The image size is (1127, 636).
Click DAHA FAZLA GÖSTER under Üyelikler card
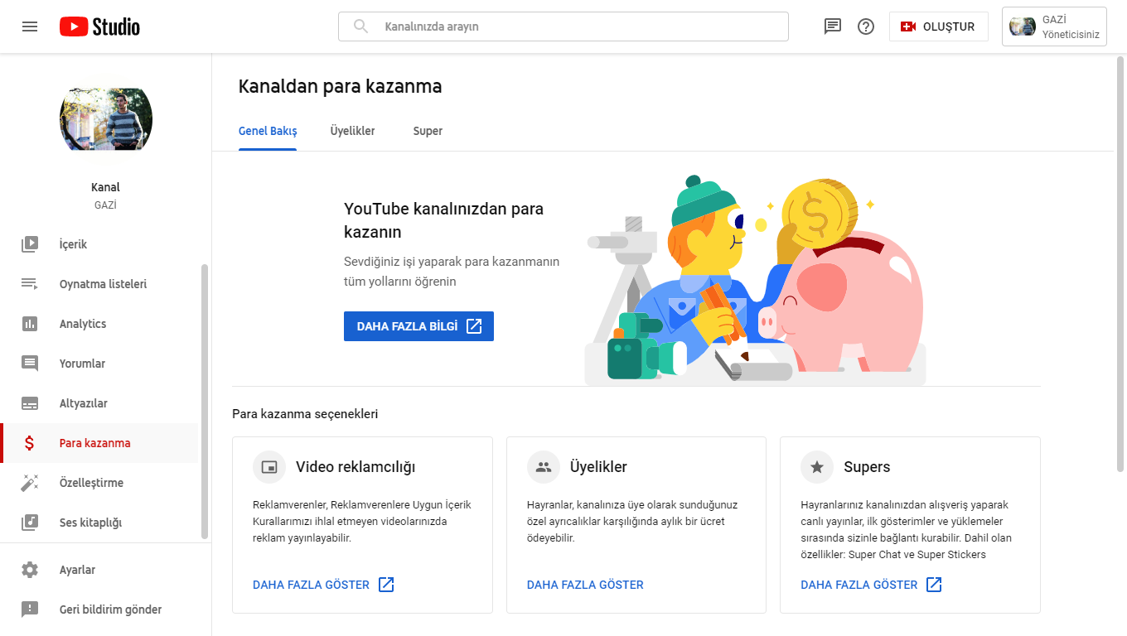click(x=585, y=585)
